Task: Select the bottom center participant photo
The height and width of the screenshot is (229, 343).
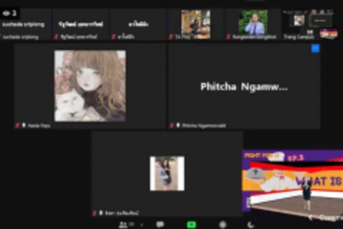Action: (x=167, y=173)
